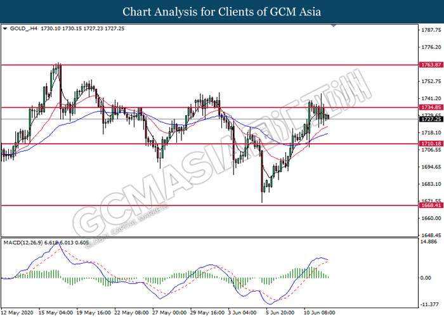Click the 0.00 MACD scale value
Image resolution: width=444 pixels, height=317 pixels.
[x=426, y=278]
